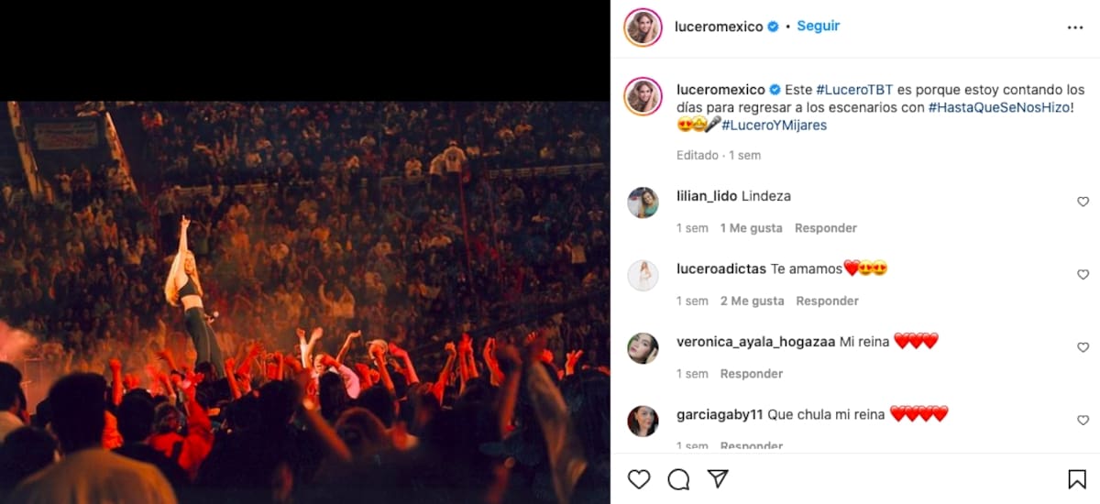Open the three-dot more options menu
Viewport: 1100px width, 504px height.
tap(1075, 27)
